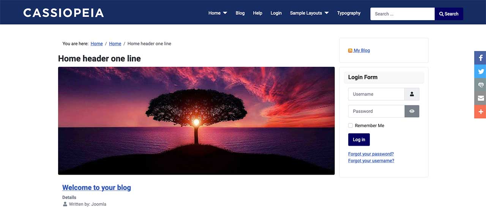Click the Twitter share icon
The image size is (486, 208).
tap(480, 71)
